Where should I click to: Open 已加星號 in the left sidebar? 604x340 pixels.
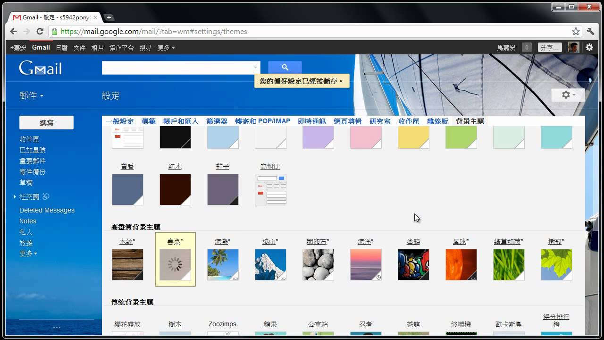(33, 150)
